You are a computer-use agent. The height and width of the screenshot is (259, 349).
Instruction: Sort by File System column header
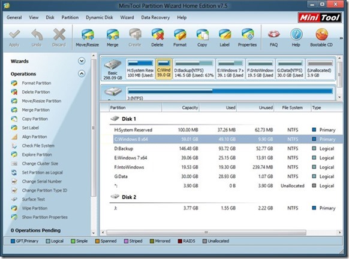(x=293, y=108)
